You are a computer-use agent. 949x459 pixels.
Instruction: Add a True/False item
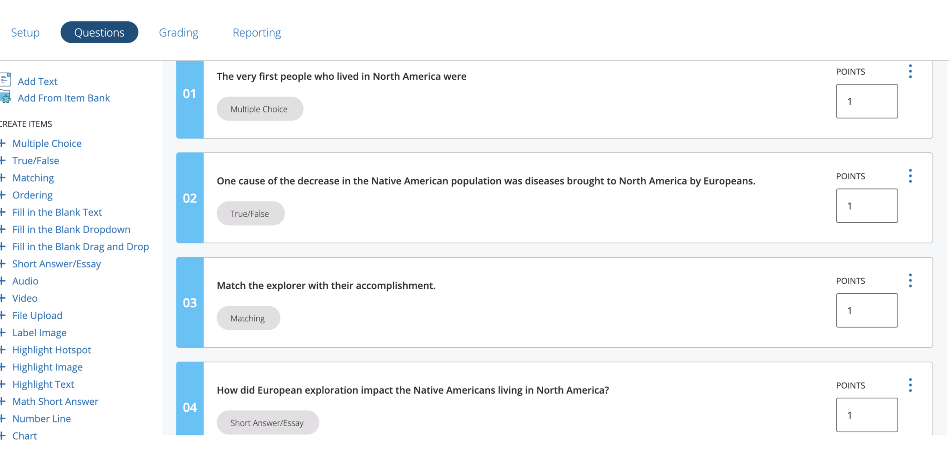[36, 161]
